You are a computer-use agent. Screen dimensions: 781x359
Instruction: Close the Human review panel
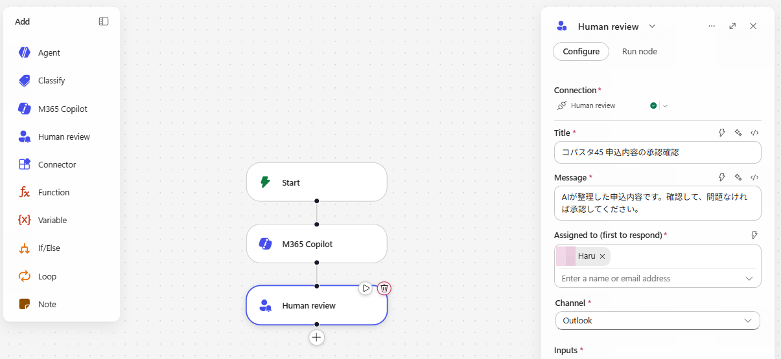pos(753,26)
